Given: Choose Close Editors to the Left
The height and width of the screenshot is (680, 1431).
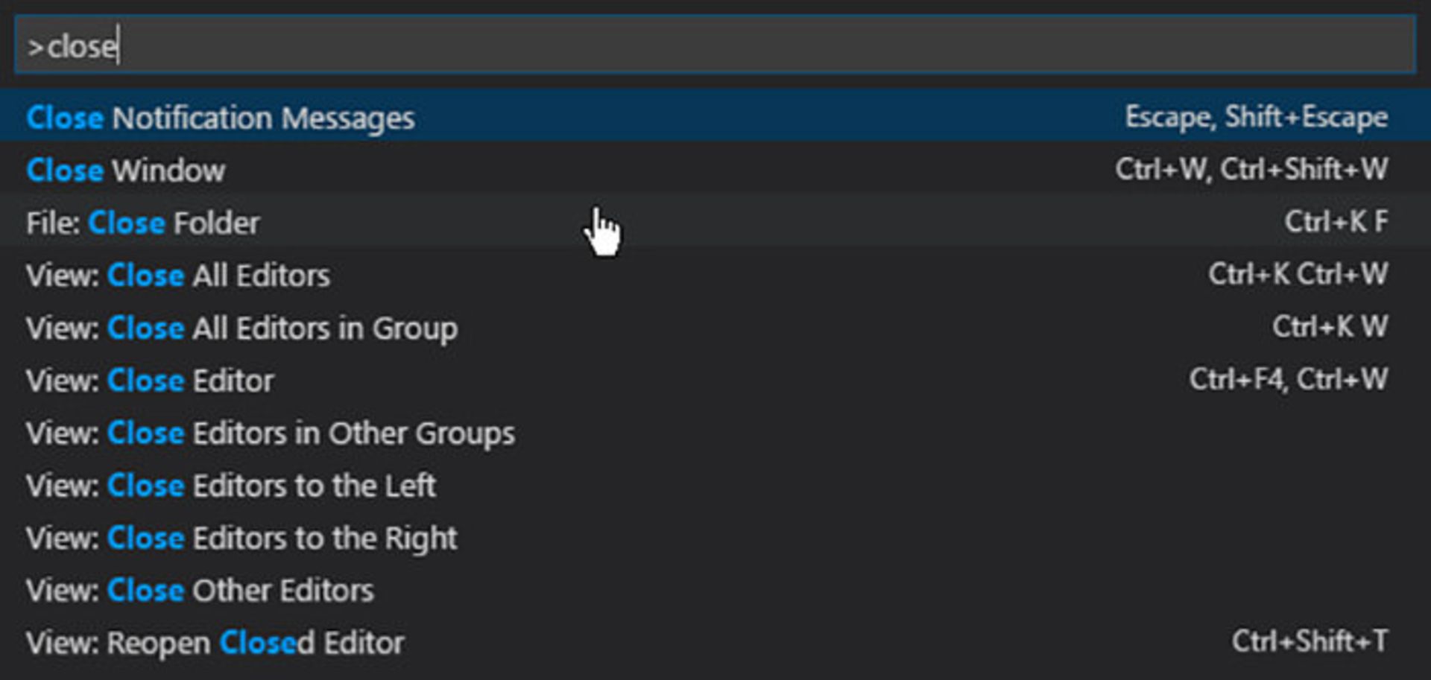Looking at the screenshot, I should pyautogui.click(x=715, y=485).
